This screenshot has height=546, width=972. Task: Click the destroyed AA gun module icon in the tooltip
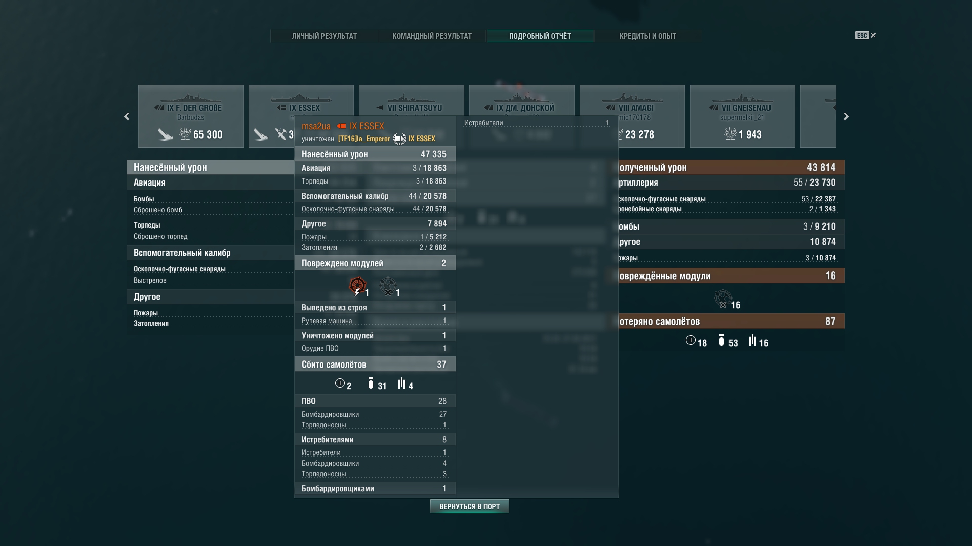388,286
